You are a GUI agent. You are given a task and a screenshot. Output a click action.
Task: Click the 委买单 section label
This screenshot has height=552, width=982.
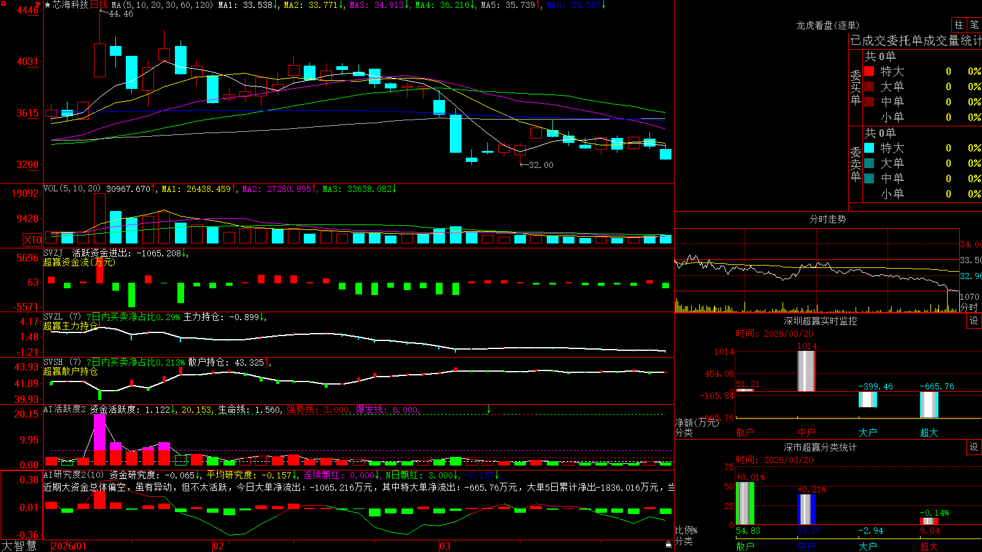[x=856, y=87]
